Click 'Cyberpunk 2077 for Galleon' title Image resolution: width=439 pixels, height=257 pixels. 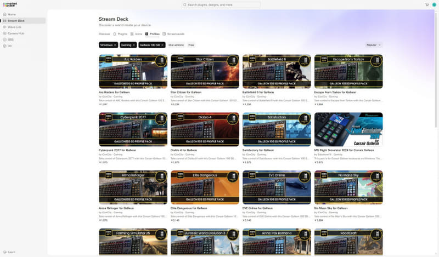(117, 150)
